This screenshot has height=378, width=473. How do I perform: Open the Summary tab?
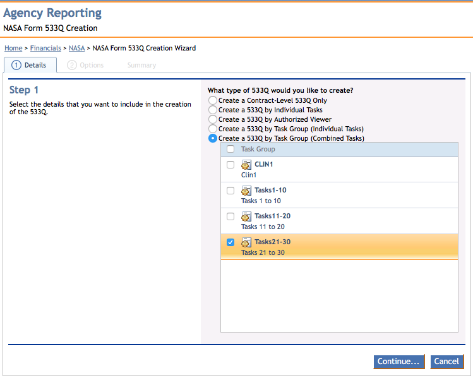coord(141,65)
